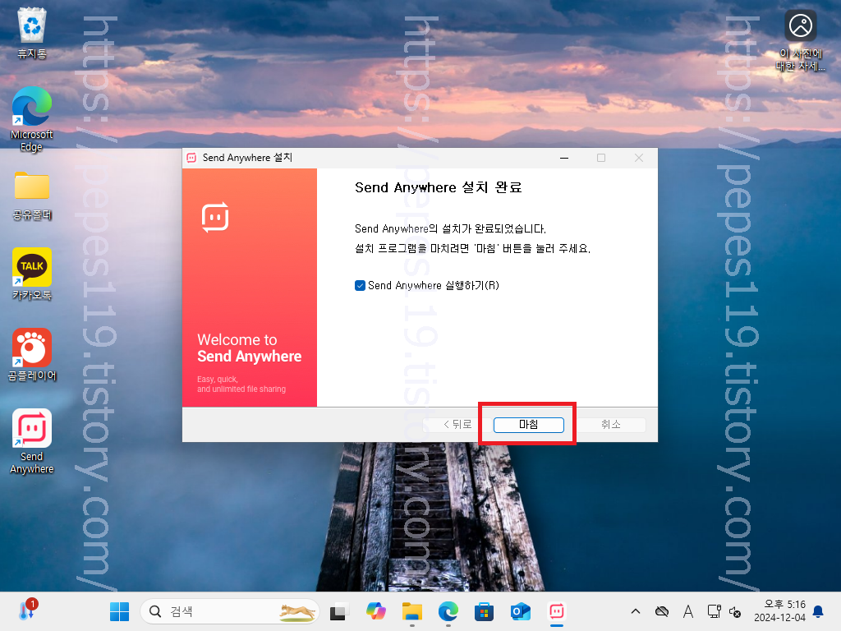Screen dimensions: 841x631
Task: Open the photo info icon on desktop
Action: click(x=800, y=40)
